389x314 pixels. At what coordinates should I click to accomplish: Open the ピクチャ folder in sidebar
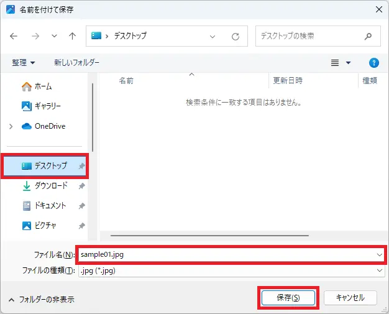point(45,226)
